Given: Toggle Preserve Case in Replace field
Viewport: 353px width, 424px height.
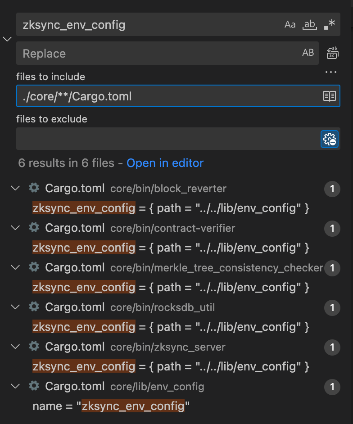Looking at the screenshot, I should pyautogui.click(x=308, y=53).
